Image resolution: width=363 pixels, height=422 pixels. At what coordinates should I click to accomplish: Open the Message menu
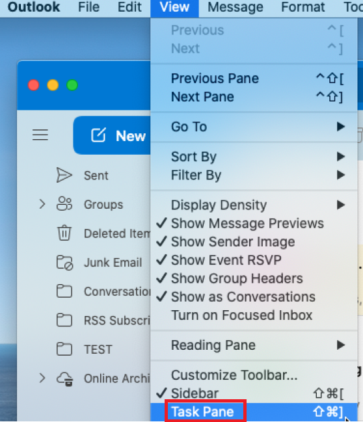(x=235, y=7)
